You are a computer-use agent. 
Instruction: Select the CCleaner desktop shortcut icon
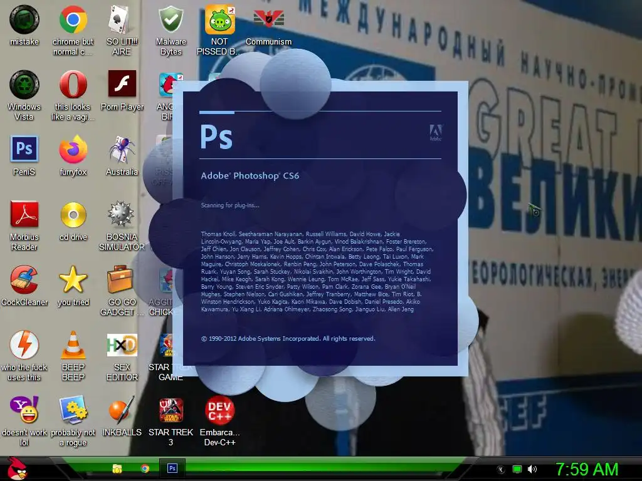(x=24, y=279)
